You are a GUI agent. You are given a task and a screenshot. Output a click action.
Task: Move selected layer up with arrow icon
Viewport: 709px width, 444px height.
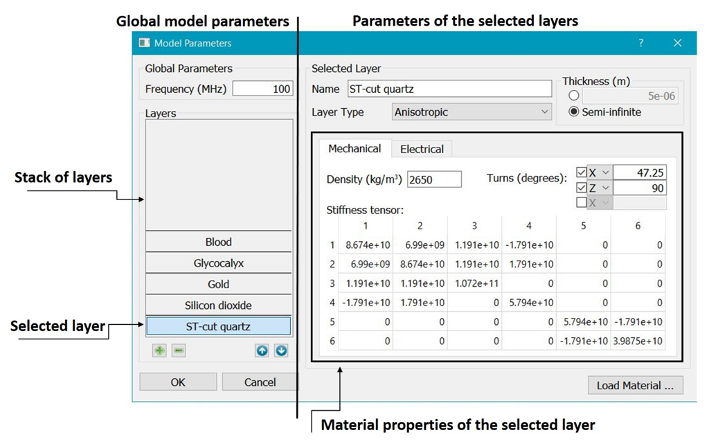click(x=262, y=350)
